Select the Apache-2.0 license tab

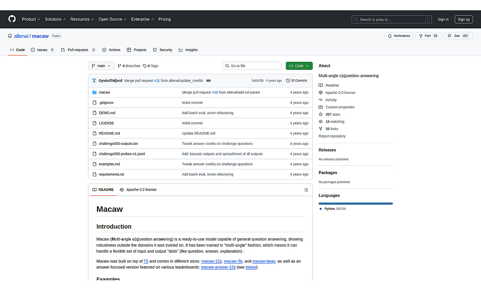(138, 190)
